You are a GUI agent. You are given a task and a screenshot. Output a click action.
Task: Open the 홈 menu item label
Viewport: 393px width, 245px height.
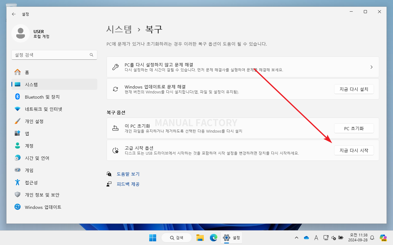click(x=27, y=72)
